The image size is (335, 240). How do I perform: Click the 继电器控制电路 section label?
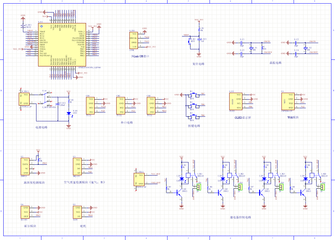(x=240, y=217)
